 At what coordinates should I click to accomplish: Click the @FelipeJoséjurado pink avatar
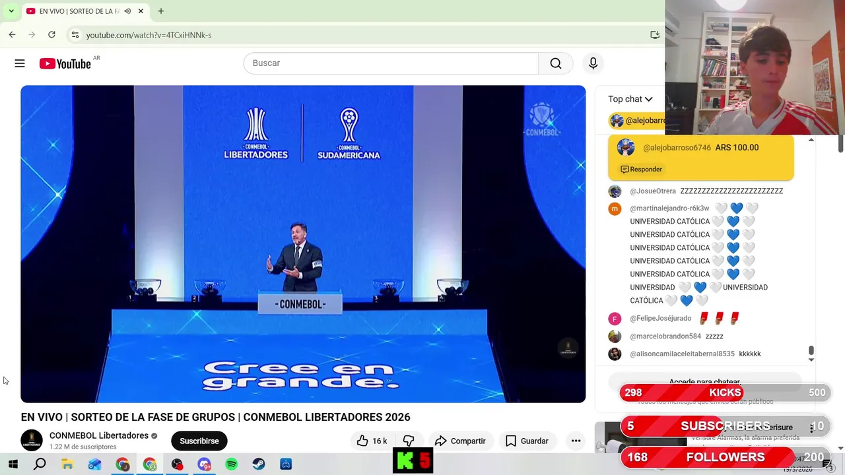(615, 319)
